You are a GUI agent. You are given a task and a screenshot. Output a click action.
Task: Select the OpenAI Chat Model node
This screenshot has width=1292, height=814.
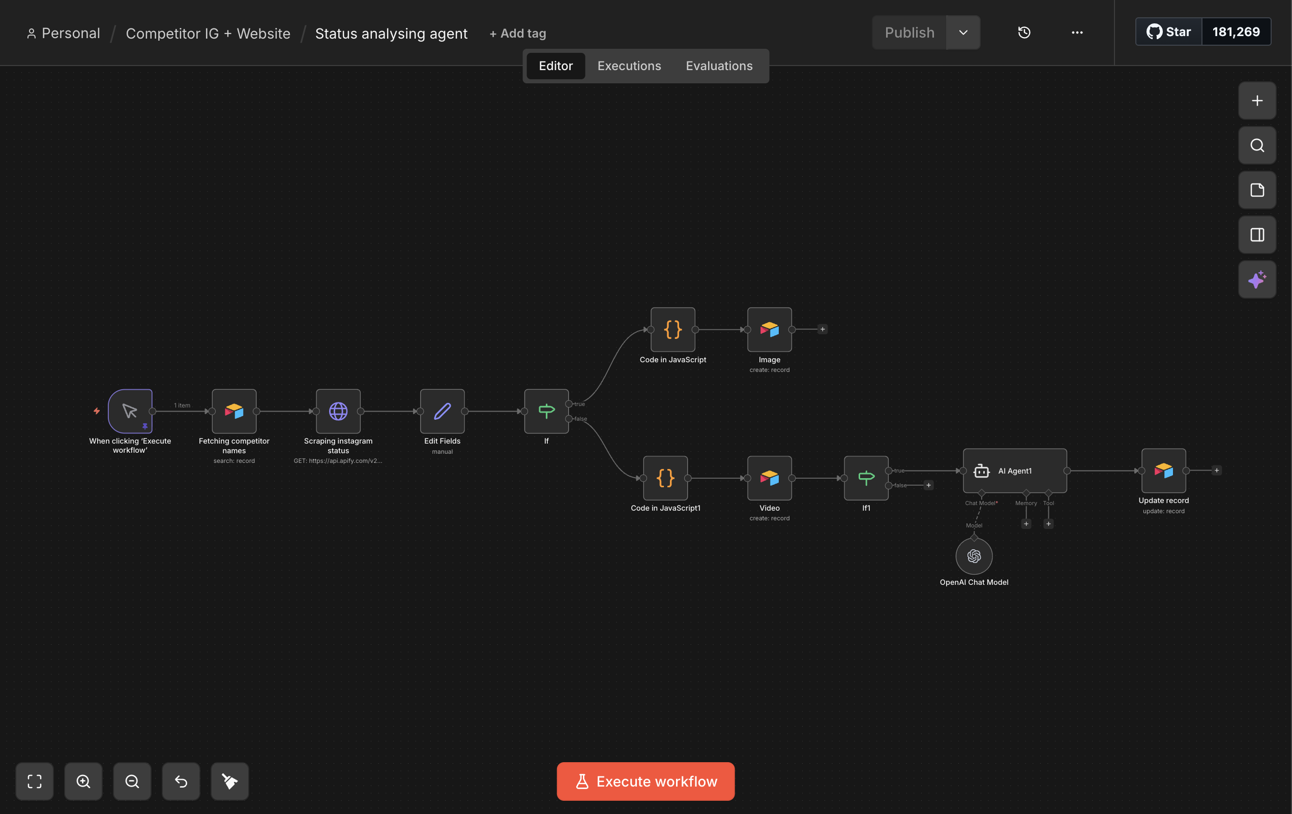974,556
